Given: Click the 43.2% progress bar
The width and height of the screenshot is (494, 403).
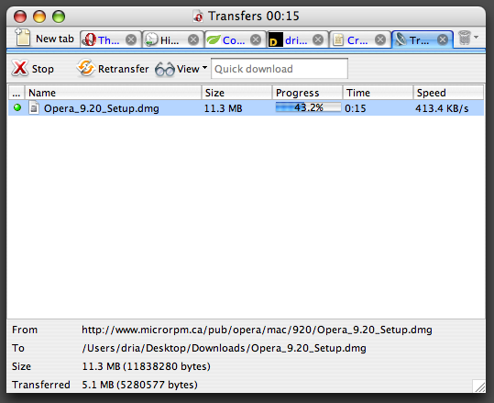Looking at the screenshot, I should tap(308, 107).
